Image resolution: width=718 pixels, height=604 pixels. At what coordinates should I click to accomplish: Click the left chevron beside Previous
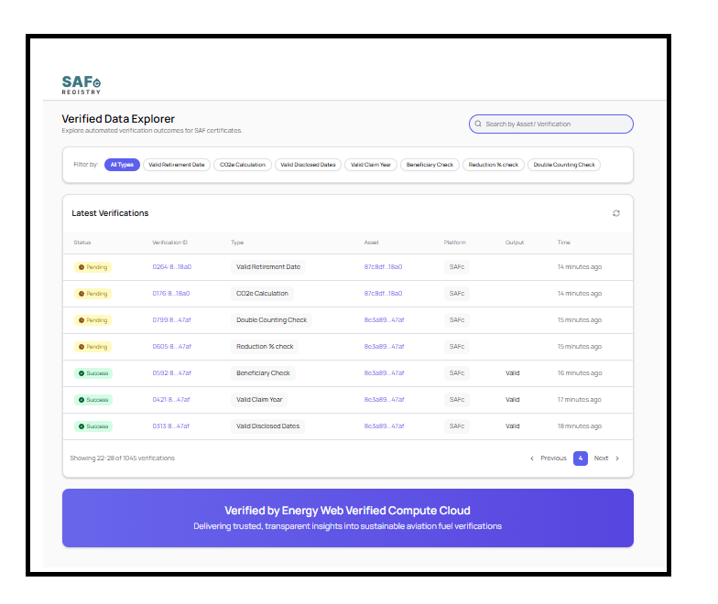tap(531, 458)
